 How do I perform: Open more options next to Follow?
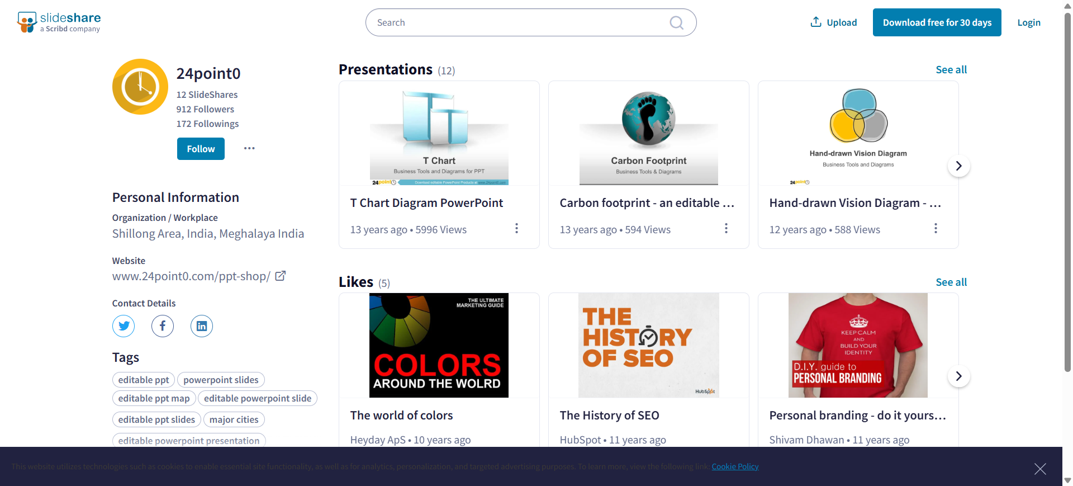(x=249, y=148)
